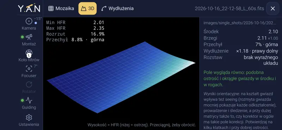Click the Środek value 2.10

(x=273, y=32)
